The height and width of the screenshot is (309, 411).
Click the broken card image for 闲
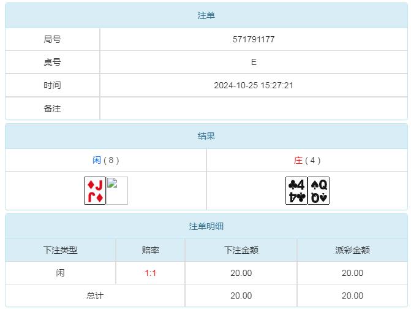pos(117,191)
